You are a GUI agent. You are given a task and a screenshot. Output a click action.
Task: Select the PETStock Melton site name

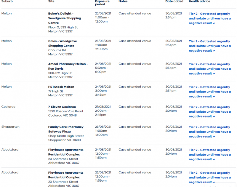click(61, 87)
